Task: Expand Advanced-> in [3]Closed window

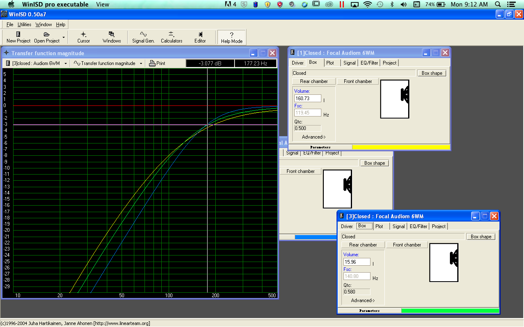Action: (363, 300)
